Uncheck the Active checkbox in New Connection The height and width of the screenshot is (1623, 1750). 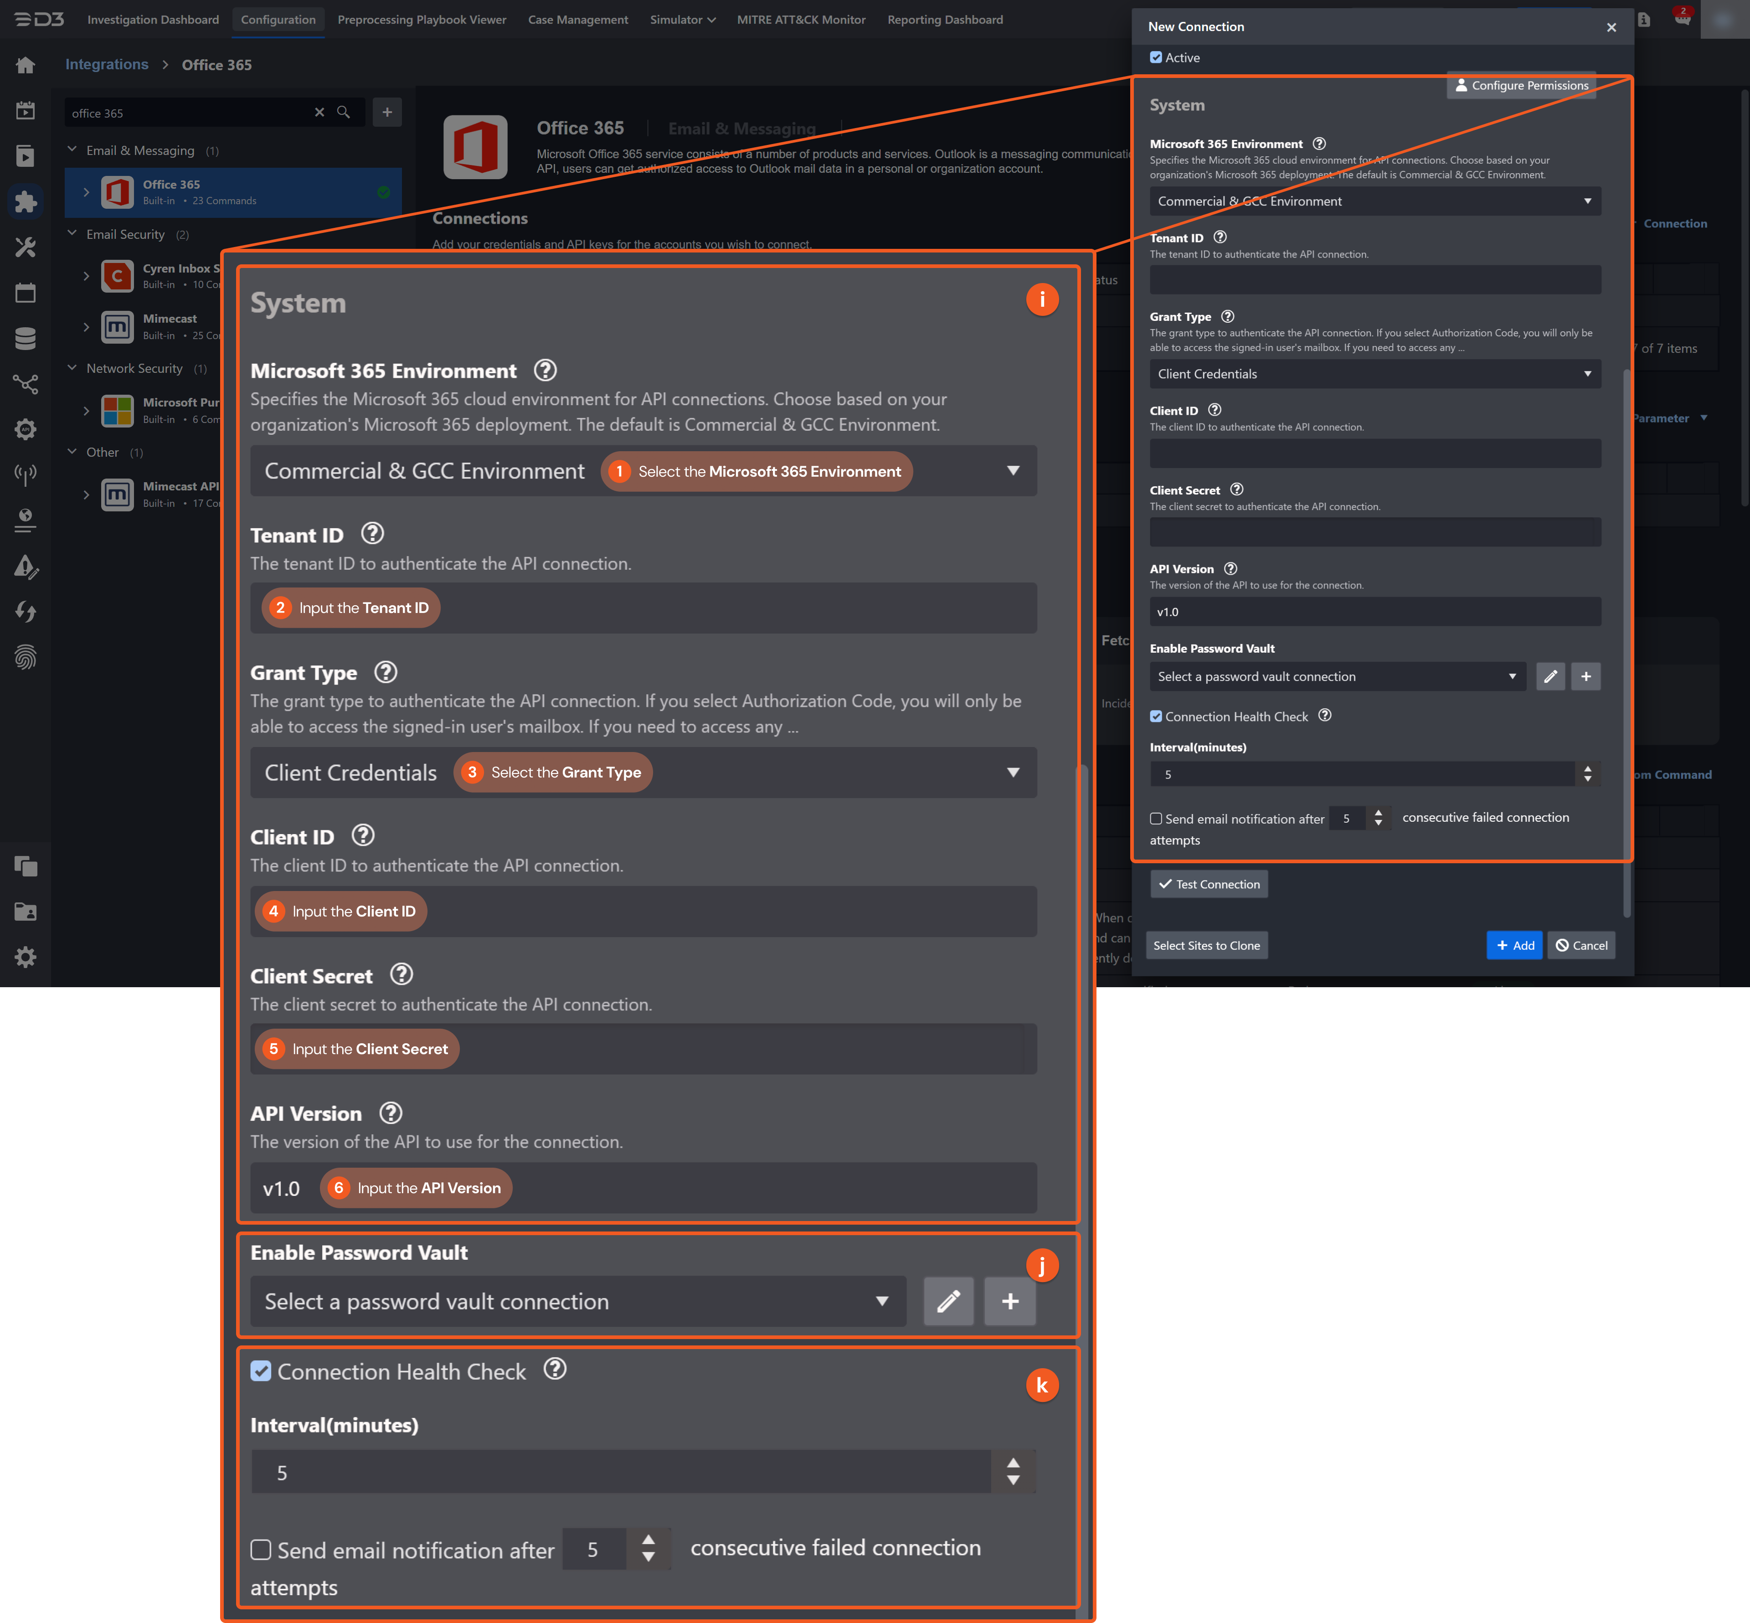tap(1157, 57)
